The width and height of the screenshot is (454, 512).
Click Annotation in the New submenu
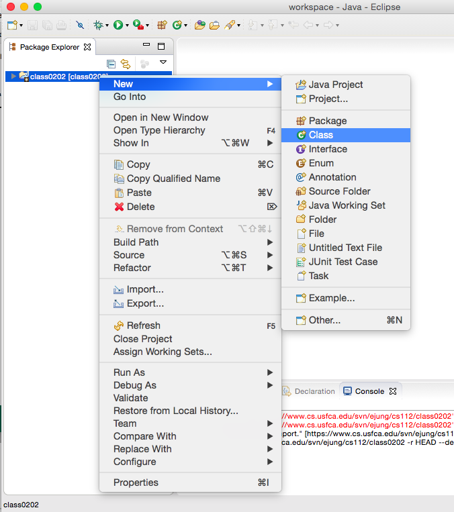point(346,177)
